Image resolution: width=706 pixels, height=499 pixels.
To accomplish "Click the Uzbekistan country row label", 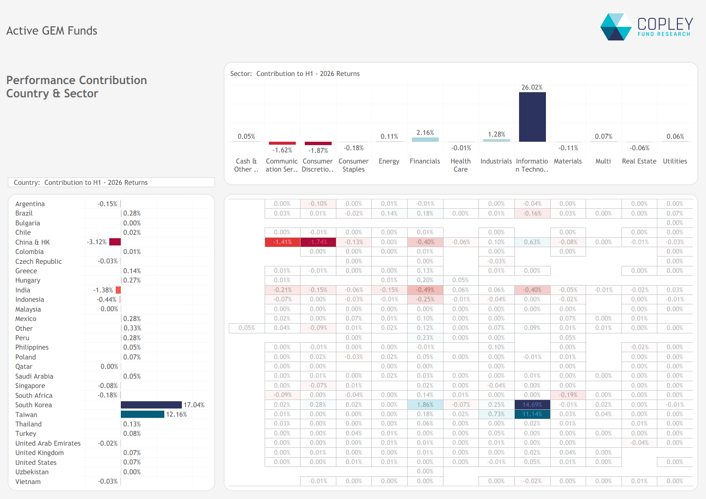I will (x=32, y=472).
